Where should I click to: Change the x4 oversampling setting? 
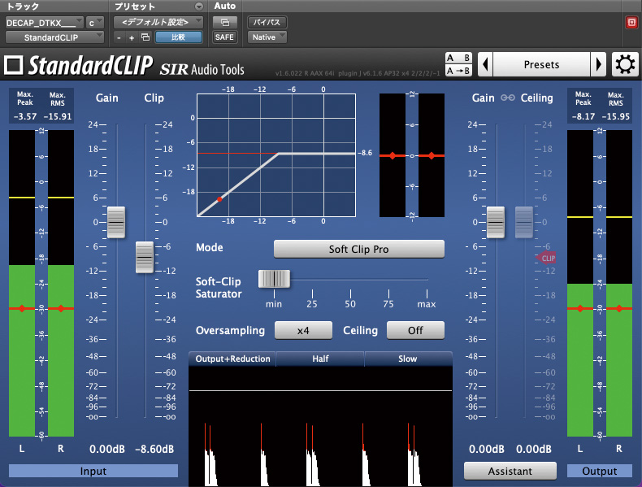coord(303,330)
